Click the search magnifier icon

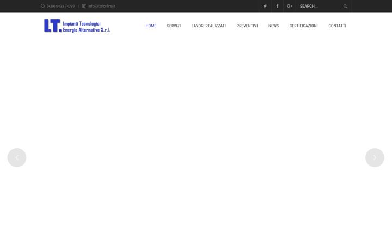(x=345, y=6)
